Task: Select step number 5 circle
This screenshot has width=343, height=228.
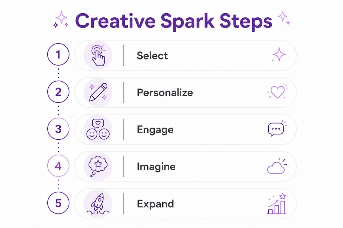Action: pyautogui.click(x=58, y=203)
